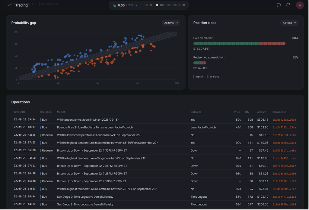Screen dimensions: 309x210
Task: Open Position close All time dropdown
Action: (289, 23)
